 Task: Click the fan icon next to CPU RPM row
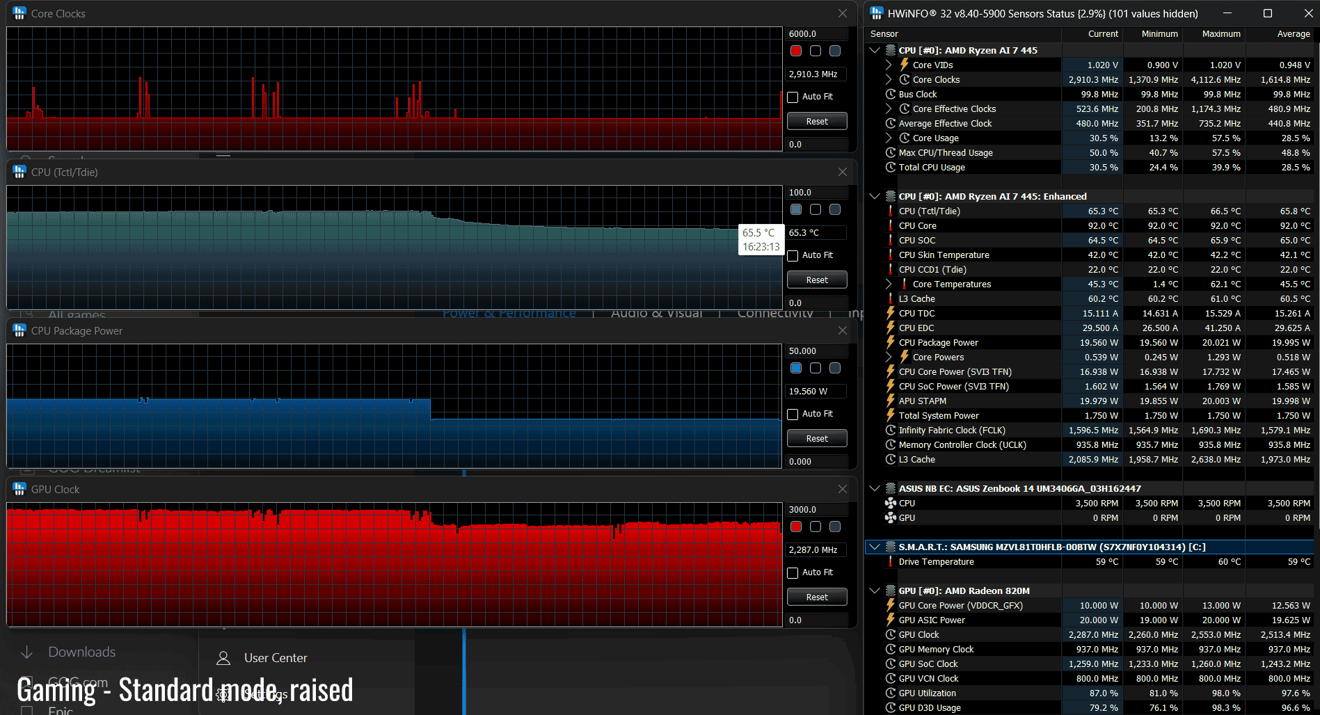(x=890, y=503)
